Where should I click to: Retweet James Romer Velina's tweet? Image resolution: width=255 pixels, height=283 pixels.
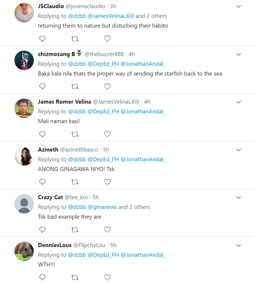click(75, 134)
